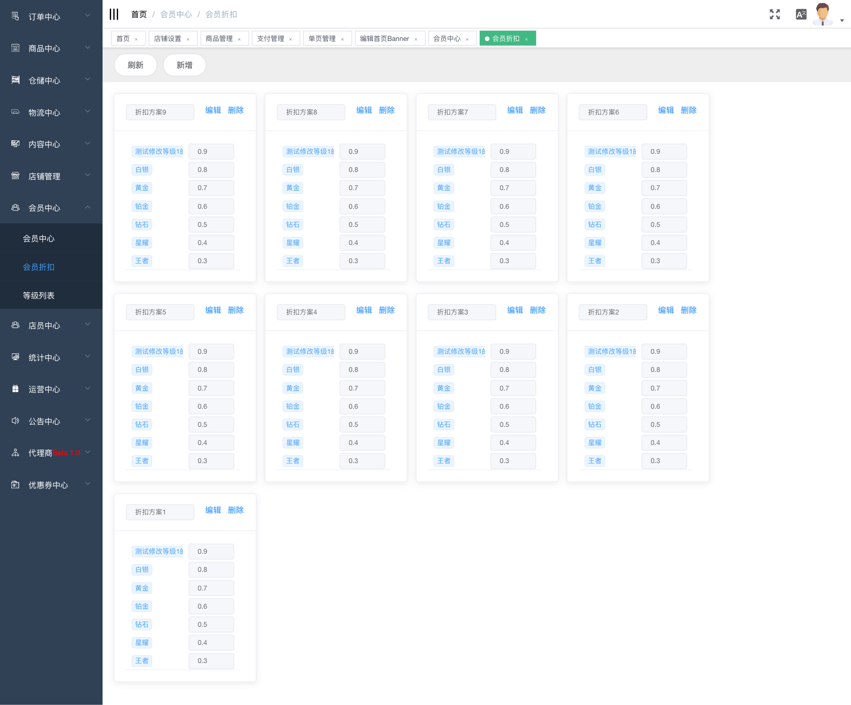Expand the 商品中心 menu

coord(51,48)
